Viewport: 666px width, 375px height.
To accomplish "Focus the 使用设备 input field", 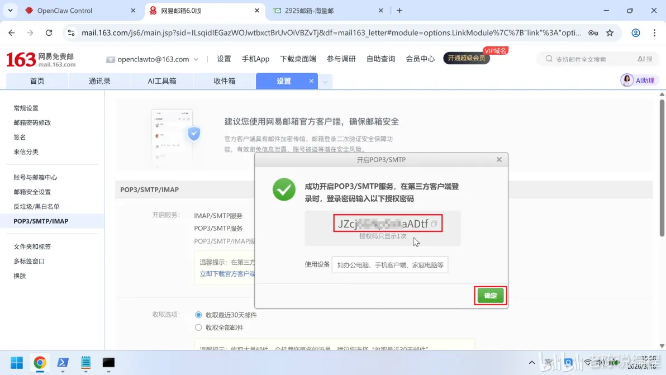I will click(x=390, y=264).
